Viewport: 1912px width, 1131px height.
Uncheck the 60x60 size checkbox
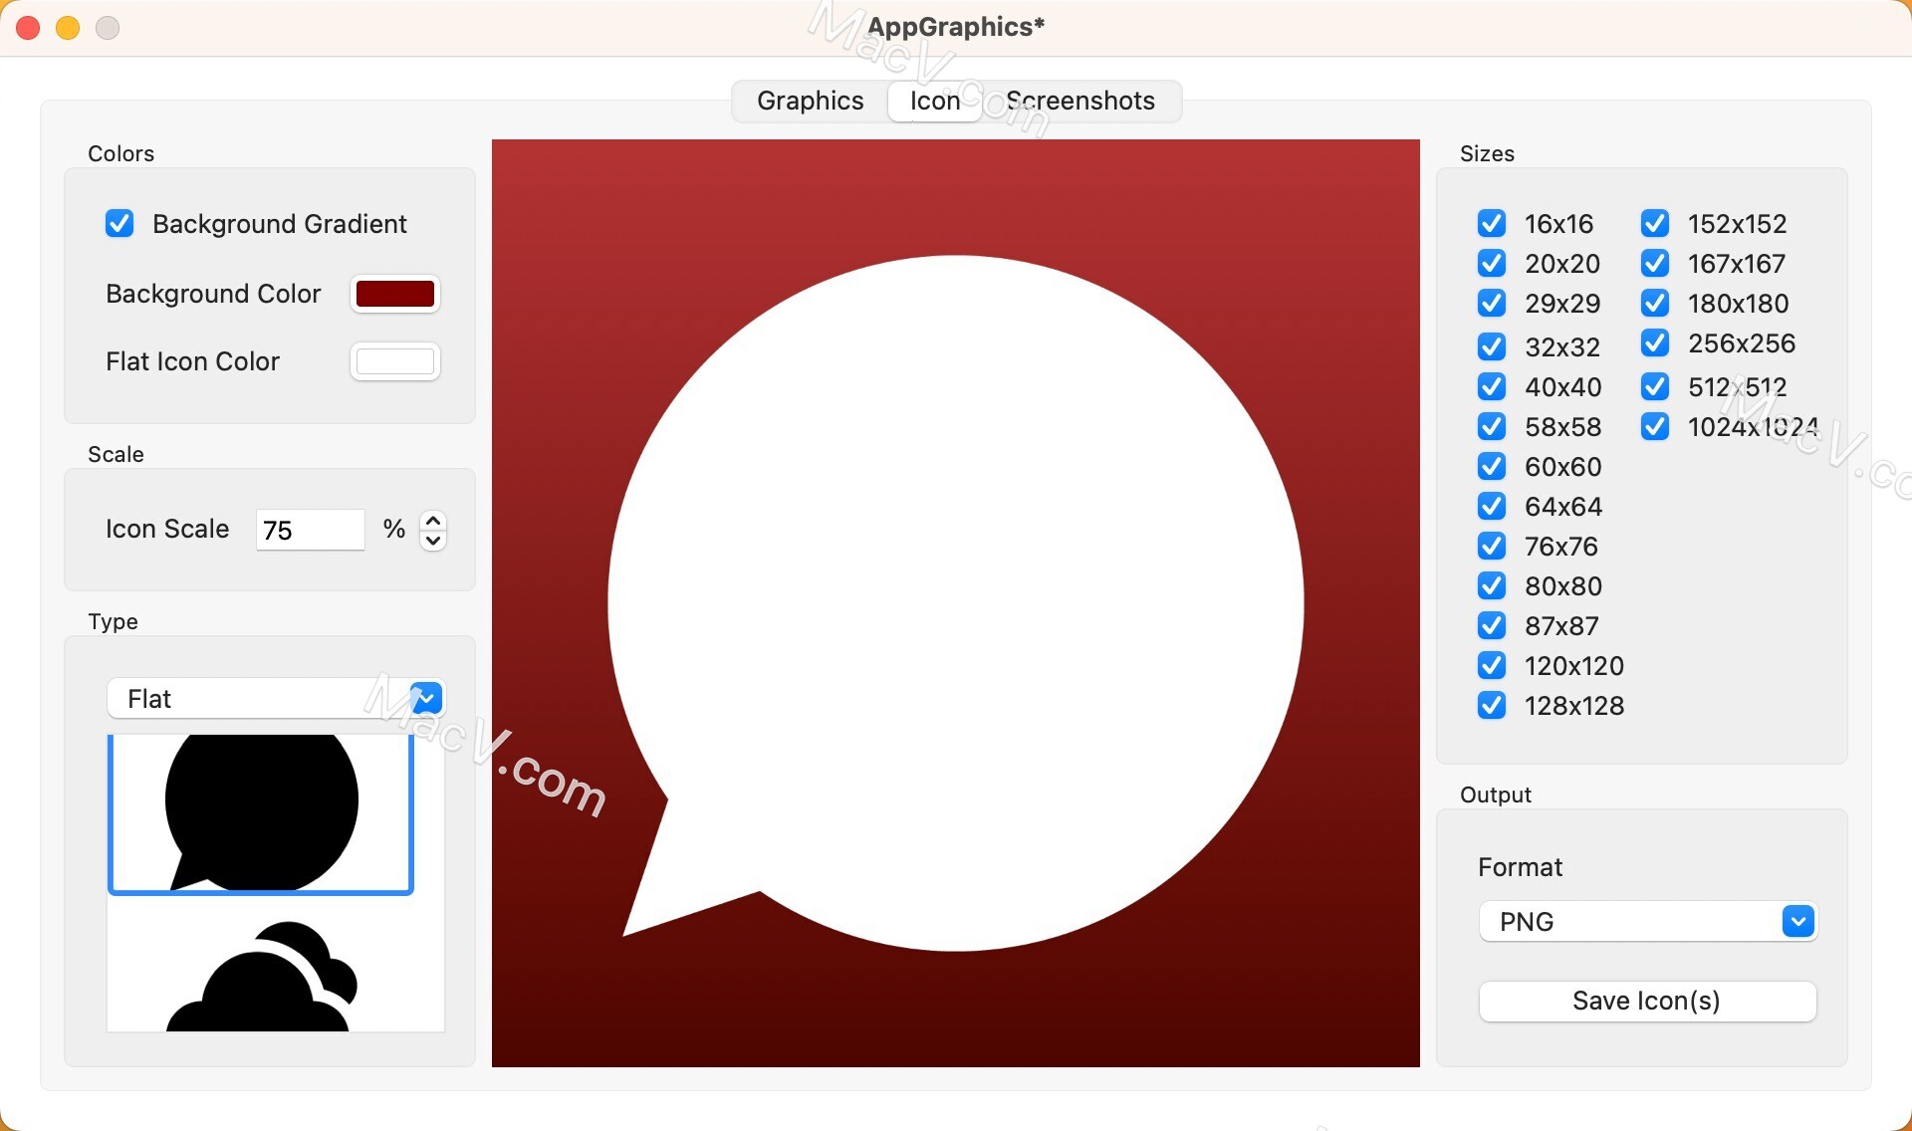click(x=1492, y=466)
